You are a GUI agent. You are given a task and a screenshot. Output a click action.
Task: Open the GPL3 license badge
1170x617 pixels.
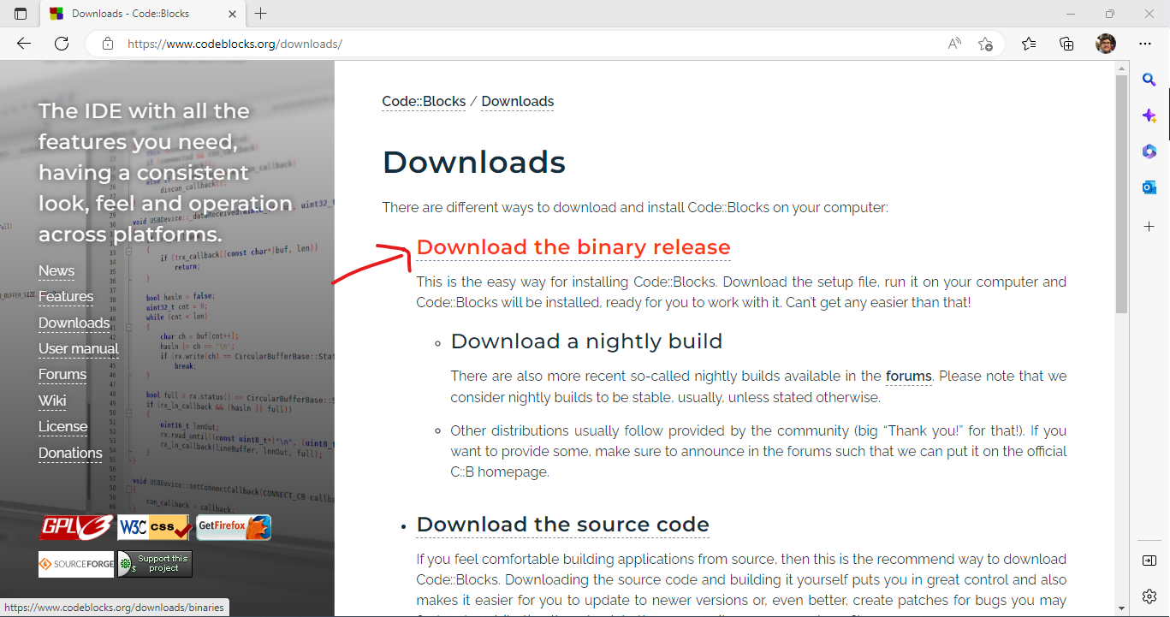(76, 527)
